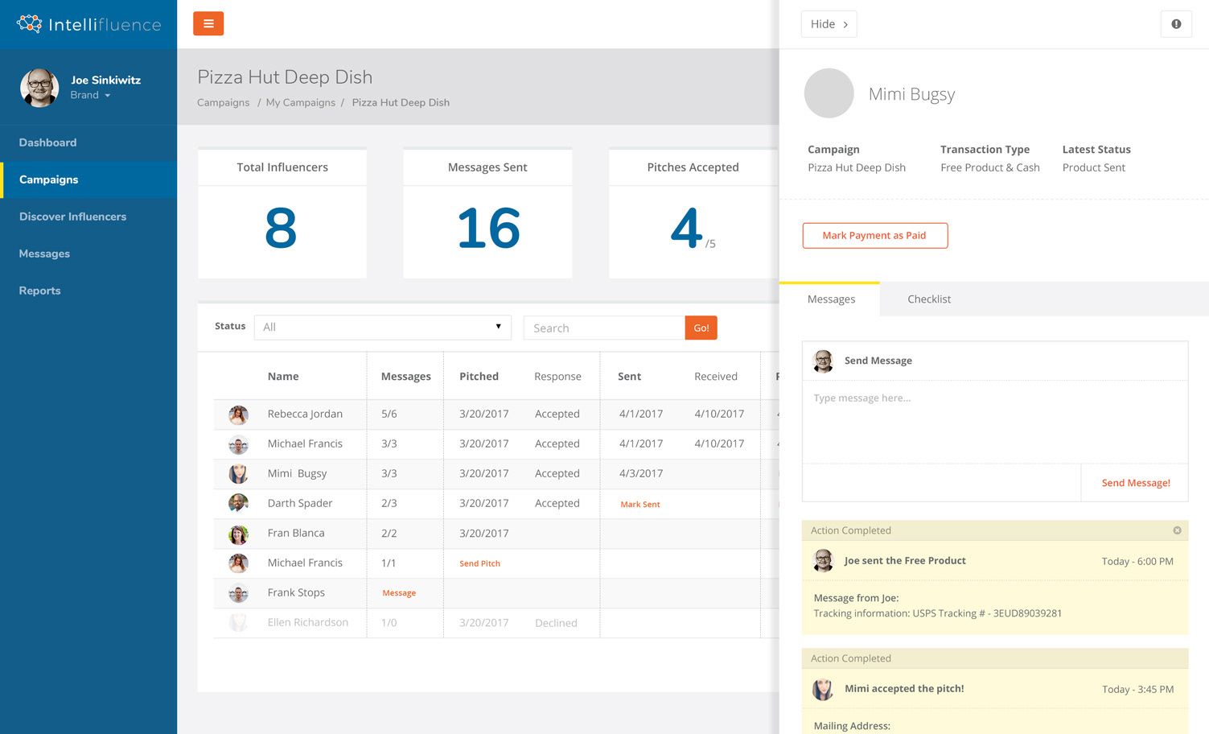Select Ellen Richardson name
The height and width of the screenshot is (734, 1209).
[x=308, y=622]
